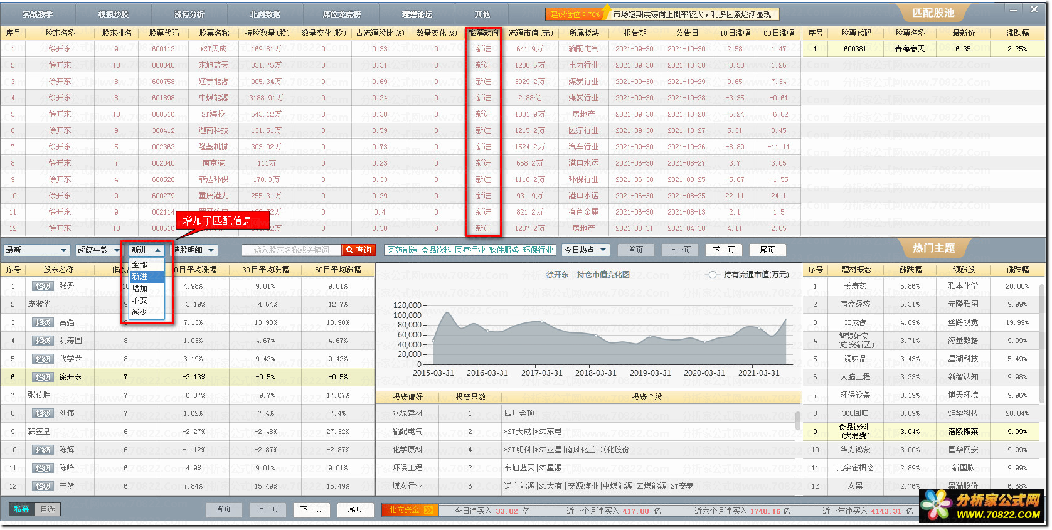Click the 食品饮料 sector link
The height and width of the screenshot is (530, 1052).
[x=436, y=250]
